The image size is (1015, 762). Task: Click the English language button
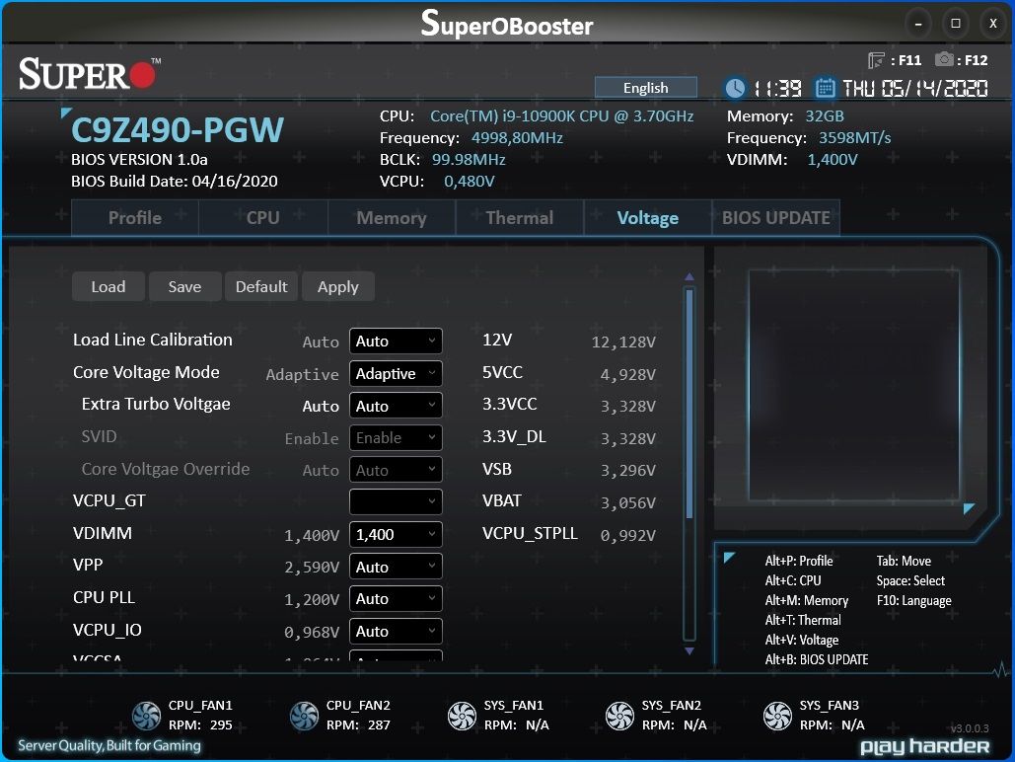[645, 88]
